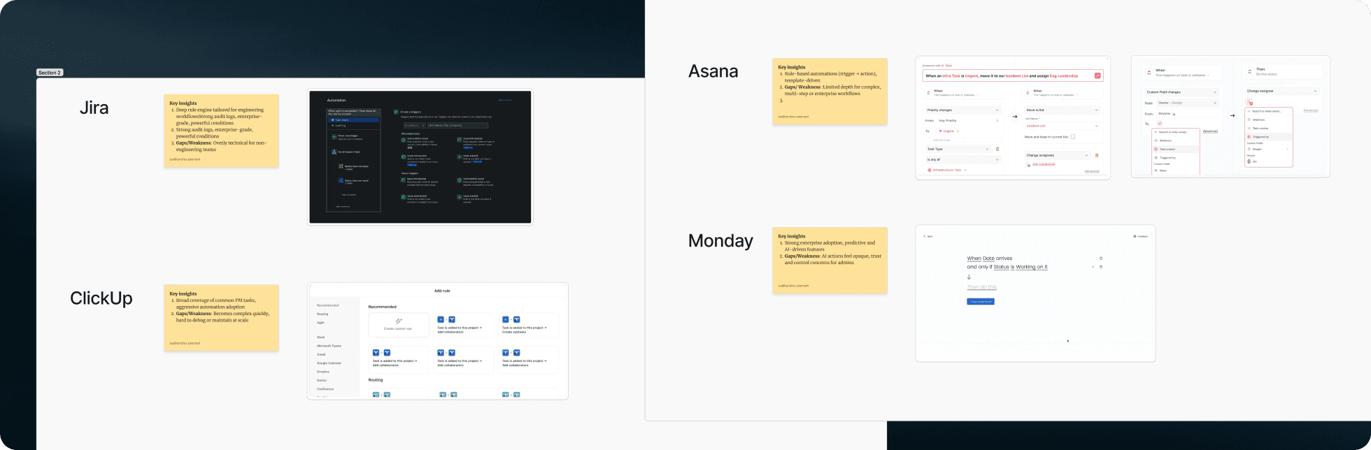Expand the To Urgent priority chevron
The width and height of the screenshot is (1371, 450).
(958, 131)
